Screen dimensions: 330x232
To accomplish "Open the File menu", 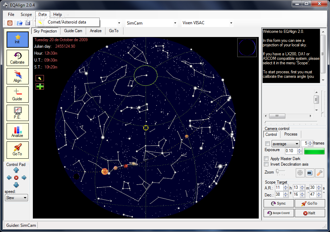I will click(11, 15).
